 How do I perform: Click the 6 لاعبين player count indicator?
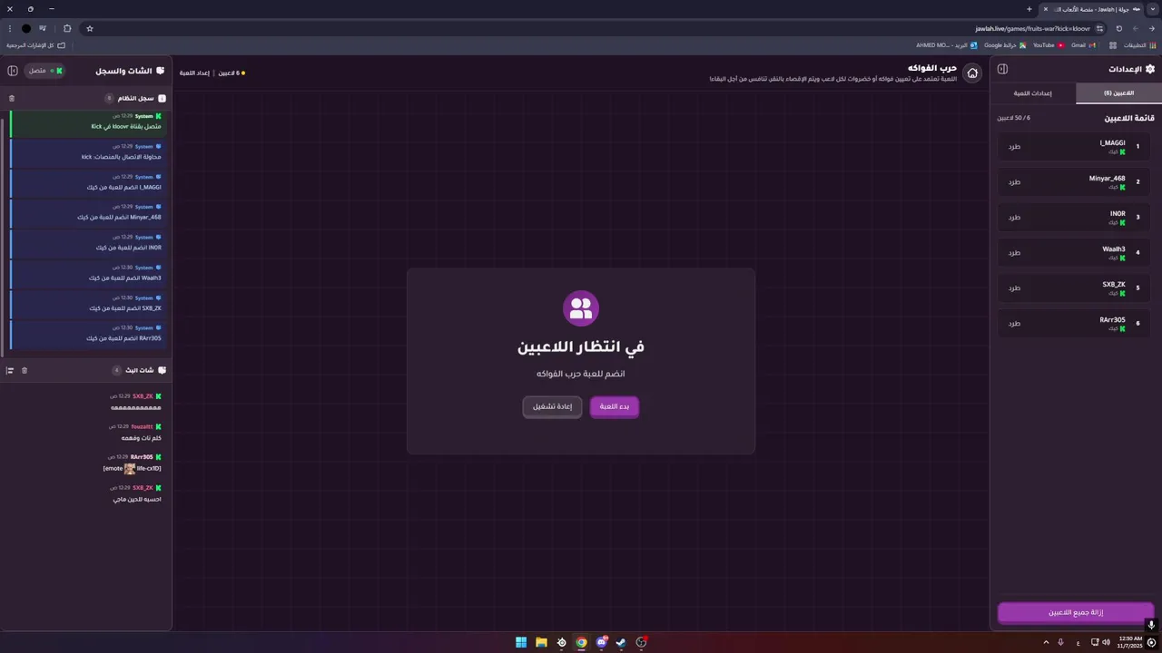click(x=231, y=73)
